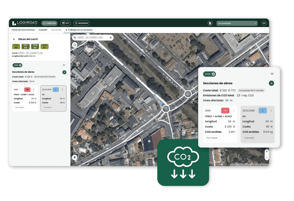The height and width of the screenshot is (201, 294).
Task: Open the document report icon in header
Action: [210, 23]
